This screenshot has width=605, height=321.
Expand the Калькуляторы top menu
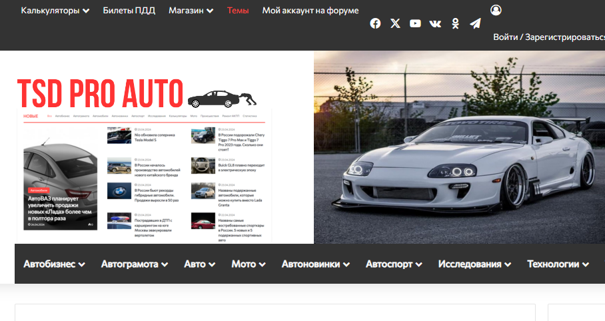coord(55,11)
